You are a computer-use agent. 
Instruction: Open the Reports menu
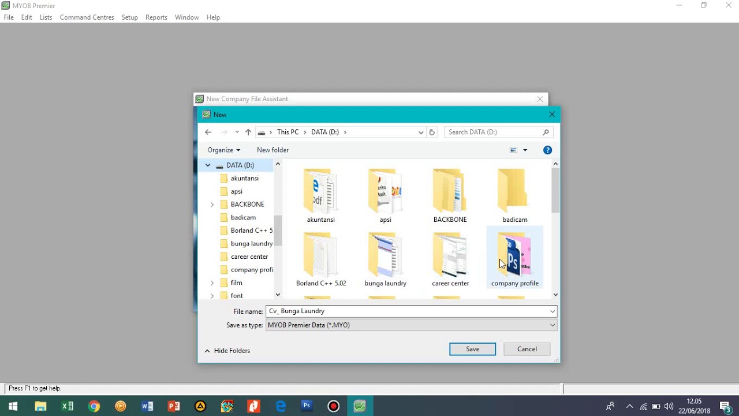point(156,17)
